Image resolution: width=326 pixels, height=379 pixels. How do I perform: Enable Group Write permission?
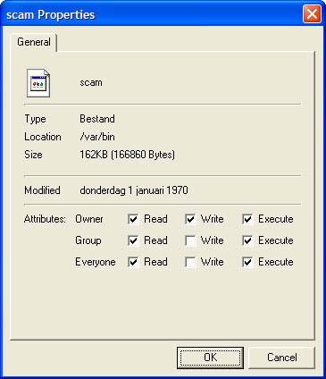coord(190,240)
